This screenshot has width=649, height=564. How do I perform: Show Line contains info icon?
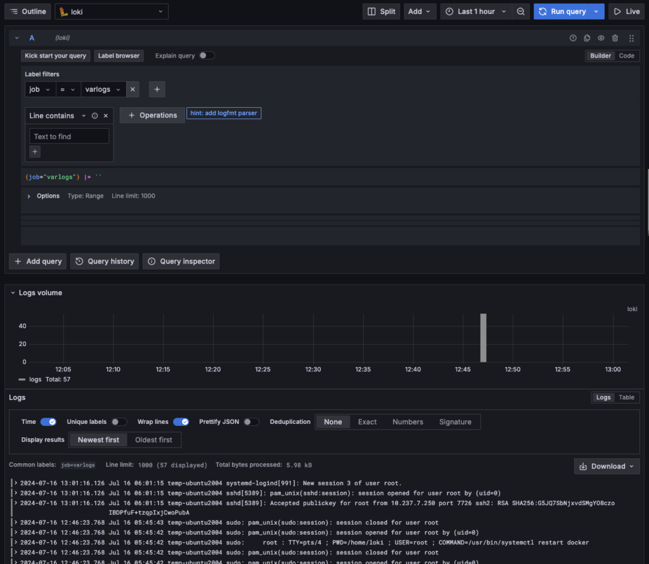click(95, 116)
